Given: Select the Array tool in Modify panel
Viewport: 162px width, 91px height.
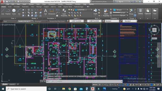Looking at the screenshot, I should tap(36, 16).
